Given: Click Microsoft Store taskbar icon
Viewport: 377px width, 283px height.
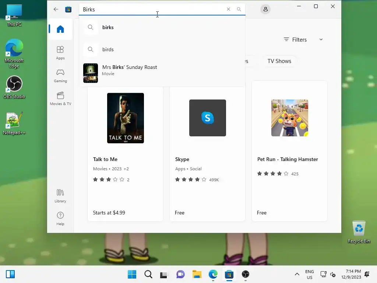Looking at the screenshot, I should pyautogui.click(x=229, y=274).
